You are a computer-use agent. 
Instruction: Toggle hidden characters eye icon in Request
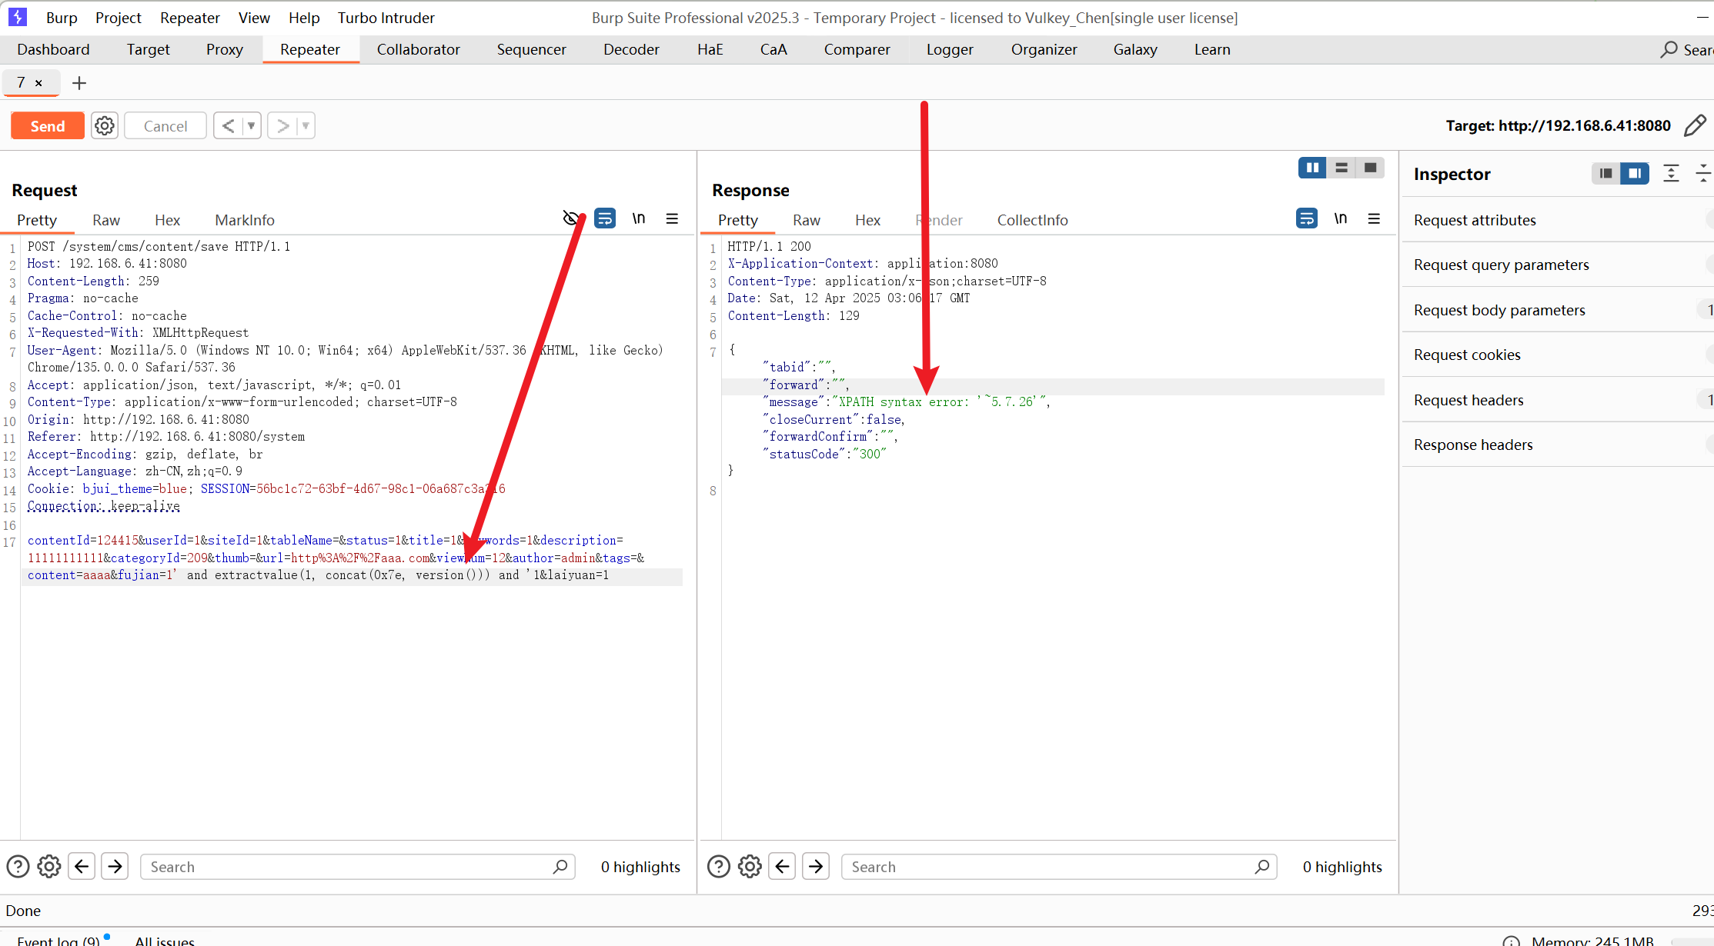tap(571, 218)
